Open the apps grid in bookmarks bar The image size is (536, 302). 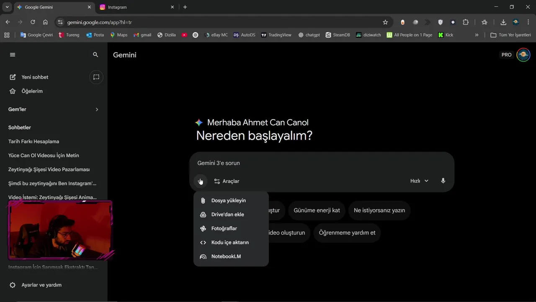[x=7, y=35]
